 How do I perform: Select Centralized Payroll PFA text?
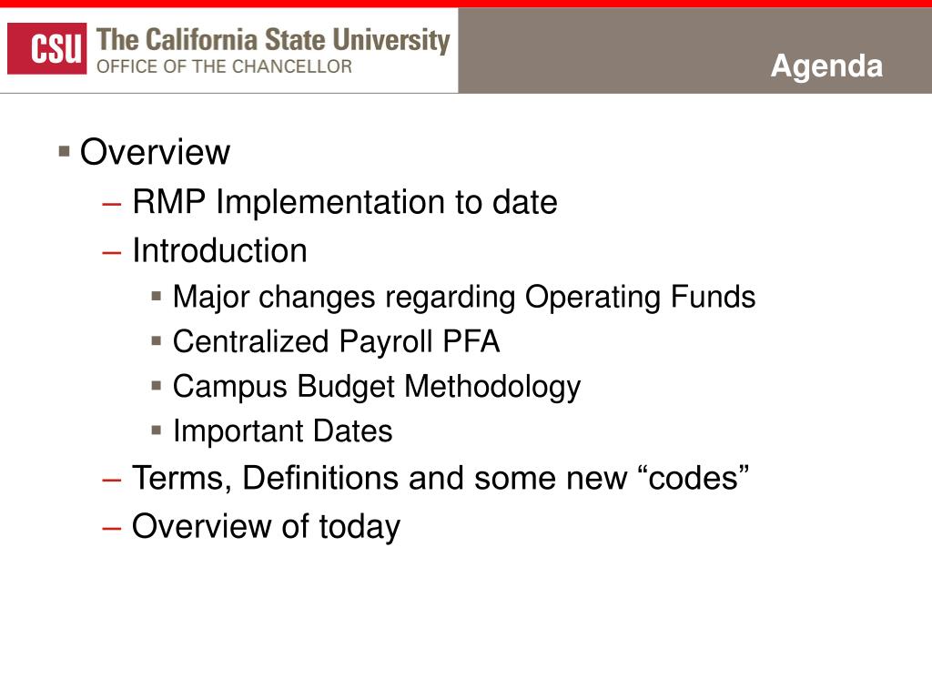[x=336, y=342]
